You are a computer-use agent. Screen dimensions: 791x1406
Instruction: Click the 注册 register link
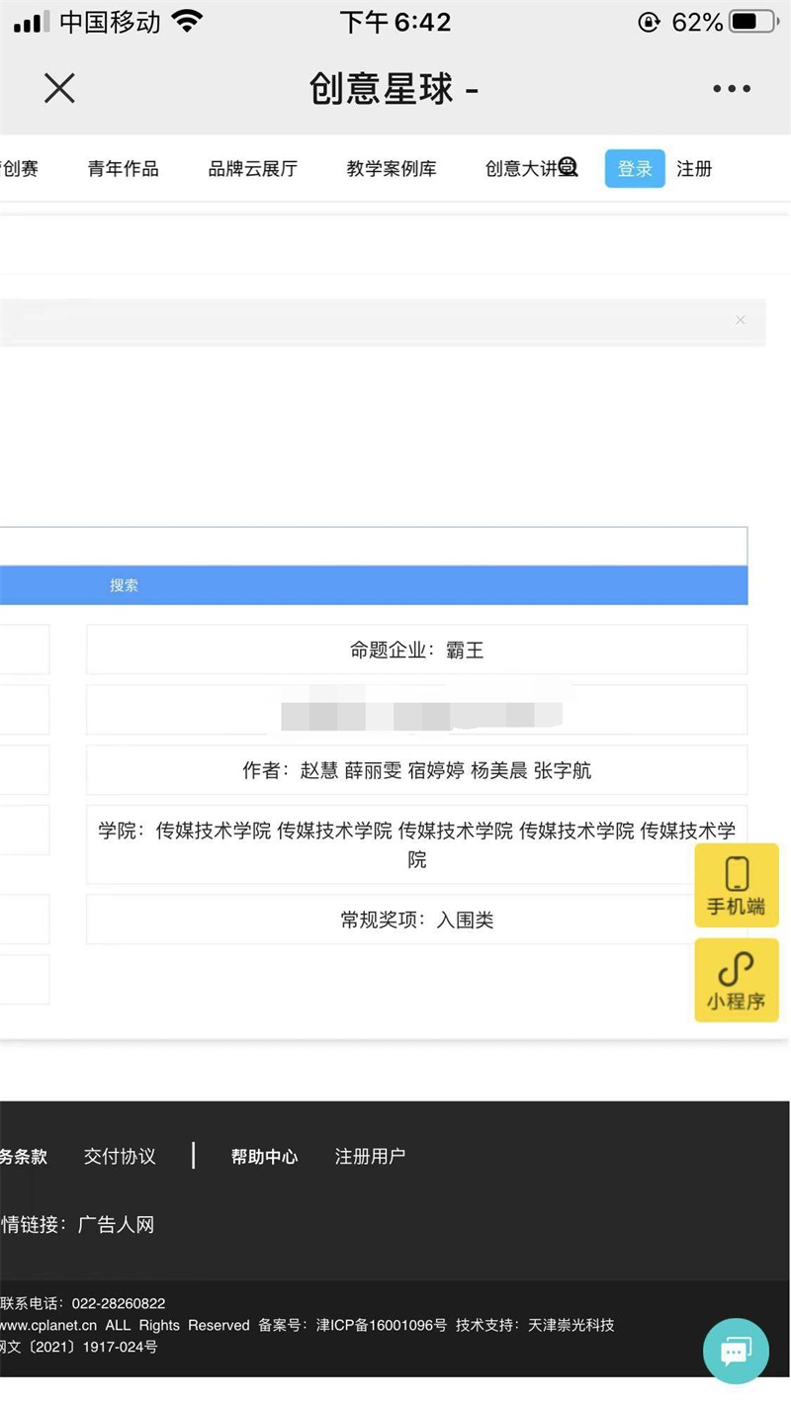(x=694, y=169)
